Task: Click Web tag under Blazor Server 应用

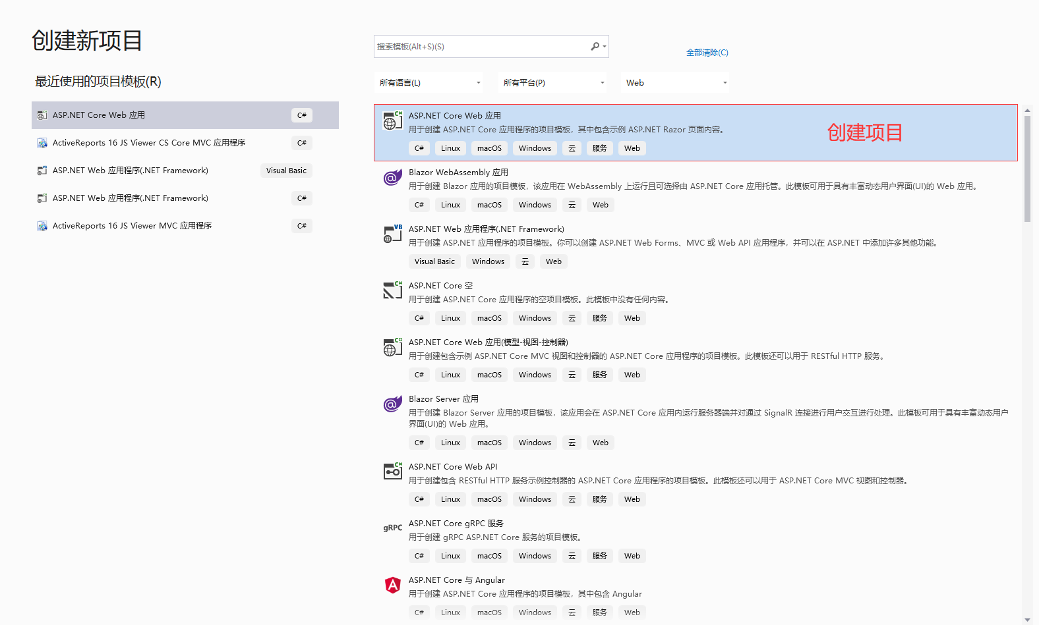Action: pyautogui.click(x=601, y=443)
